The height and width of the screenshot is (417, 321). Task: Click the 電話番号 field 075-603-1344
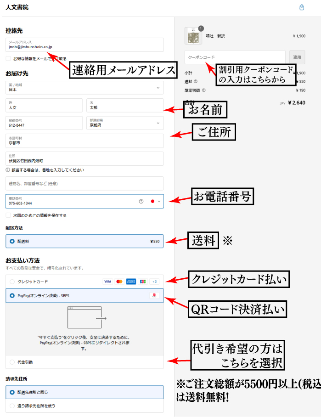pos(84,201)
